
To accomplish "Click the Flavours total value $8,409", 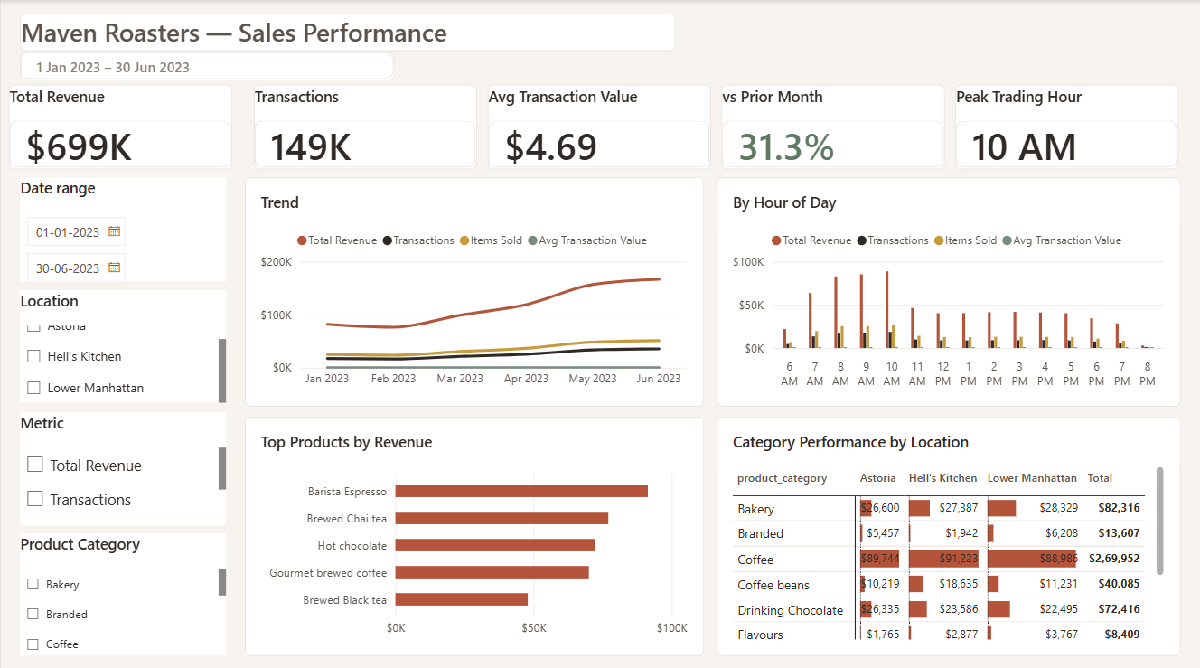I will coord(1121,635).
